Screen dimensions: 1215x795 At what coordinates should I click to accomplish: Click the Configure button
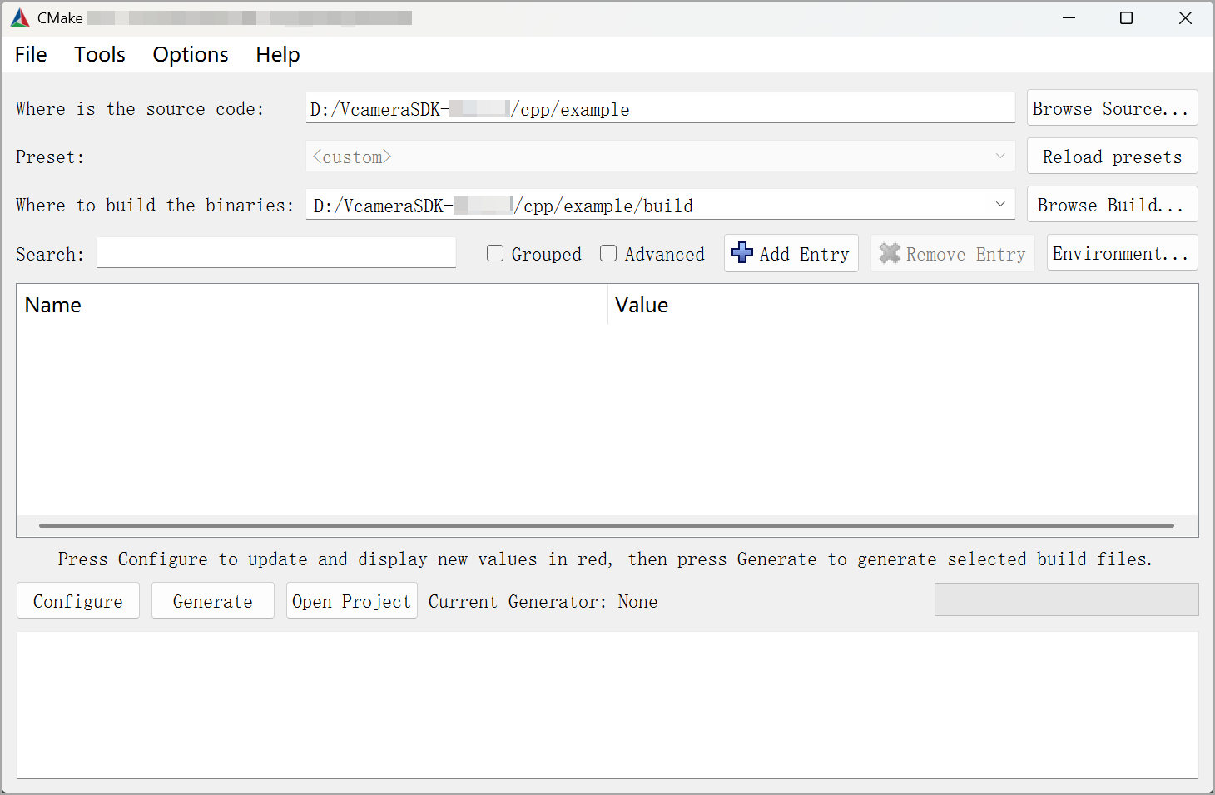tap(78, 601)
